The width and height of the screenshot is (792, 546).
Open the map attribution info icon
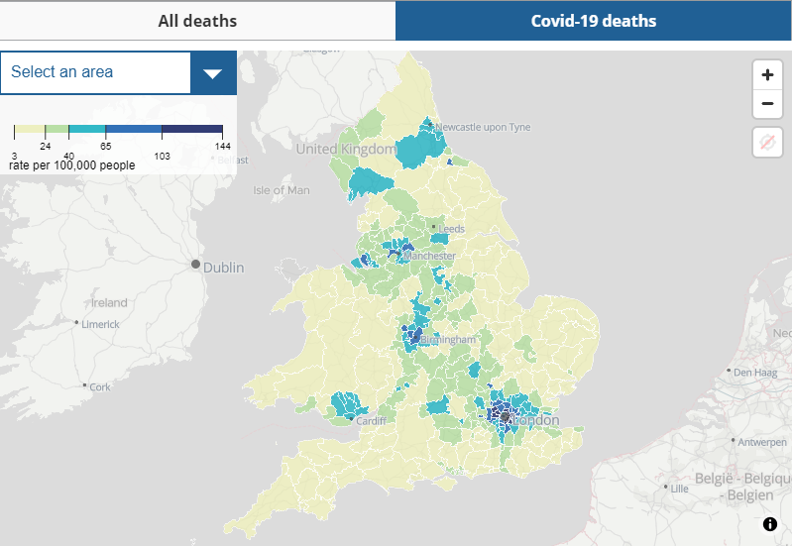(770, 524)
